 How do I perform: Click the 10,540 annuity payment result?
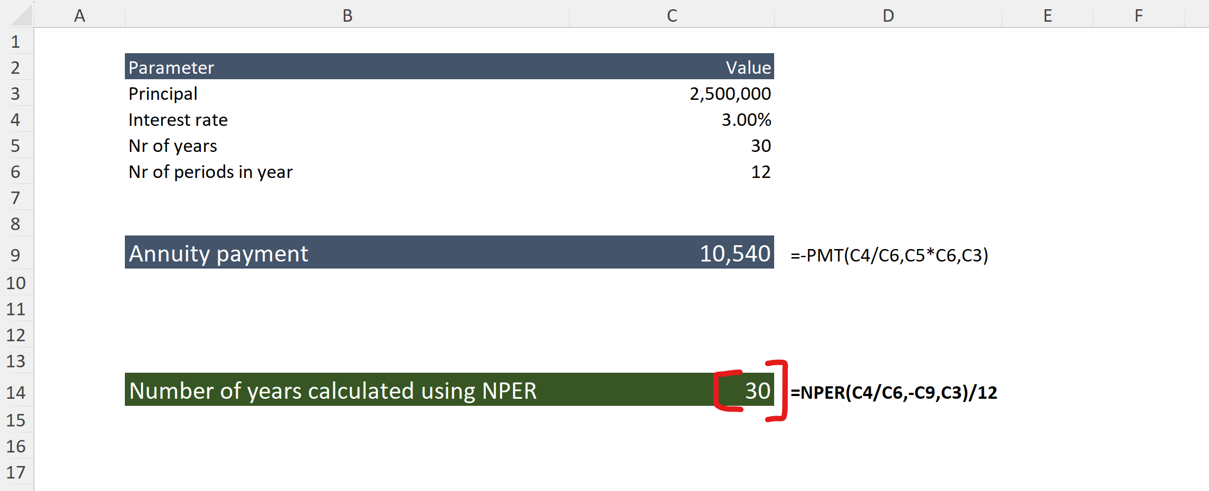[735, 253]
